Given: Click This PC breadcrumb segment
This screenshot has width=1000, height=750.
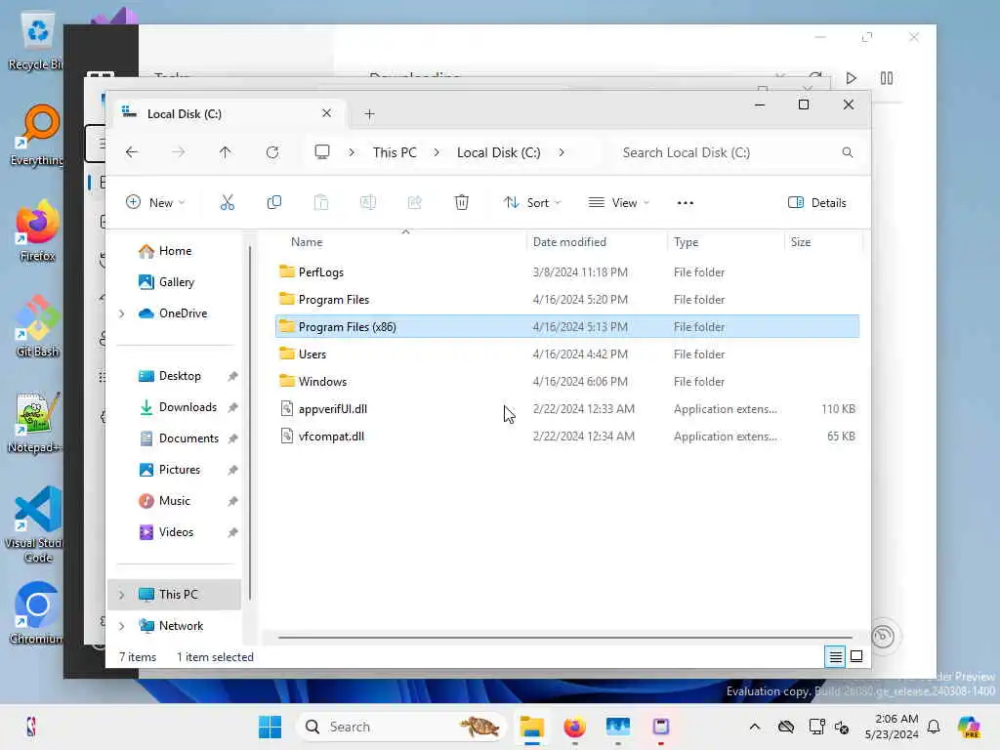Looking at the screenshot, I should click(395, 152).
